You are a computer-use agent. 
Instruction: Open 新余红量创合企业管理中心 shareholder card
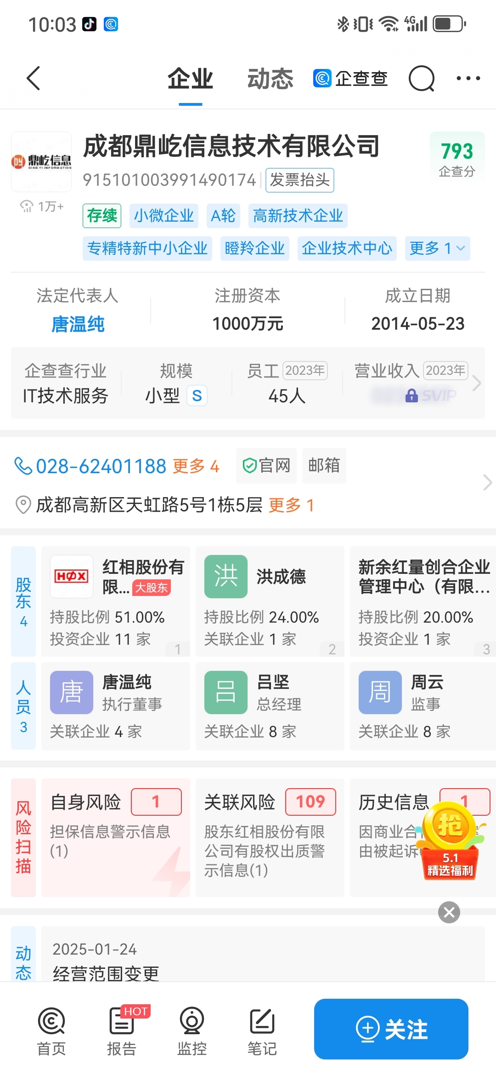coord(423,601)
